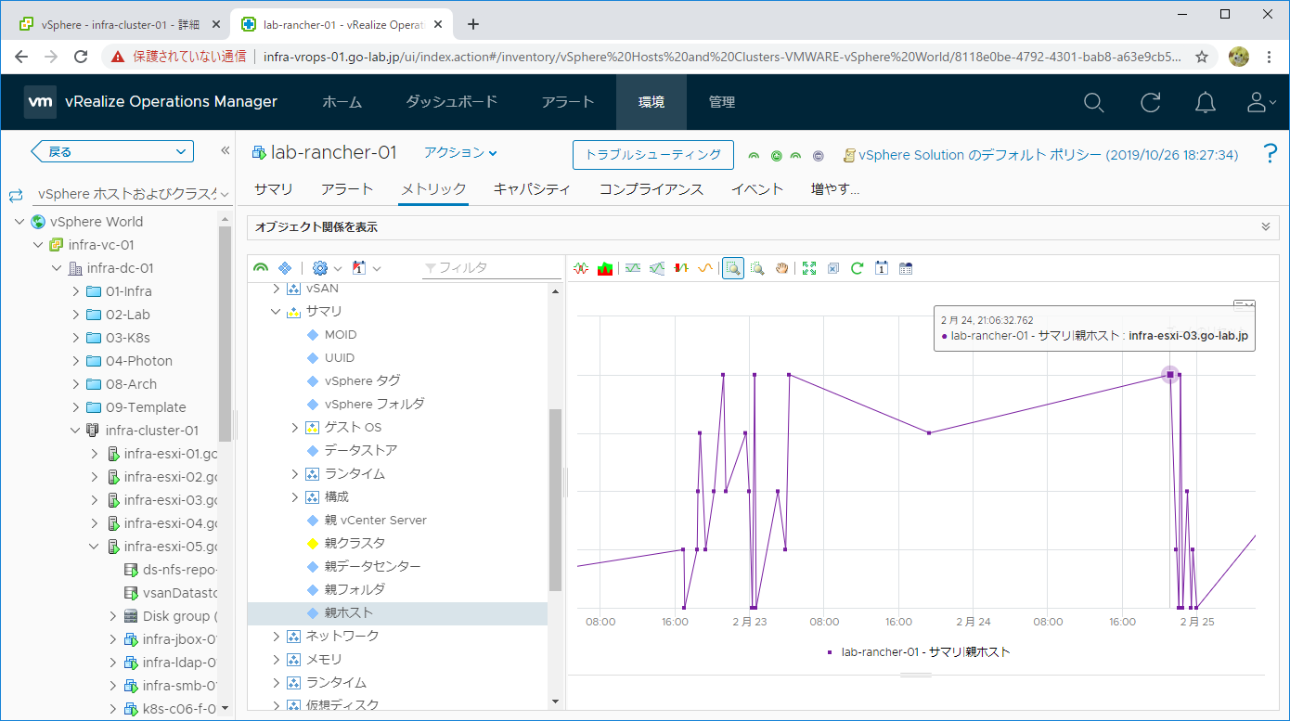Click the blue diamonds properties icon
Image resolution: width=1290 pixels, height=721 pixels.
tap(285, 268)
